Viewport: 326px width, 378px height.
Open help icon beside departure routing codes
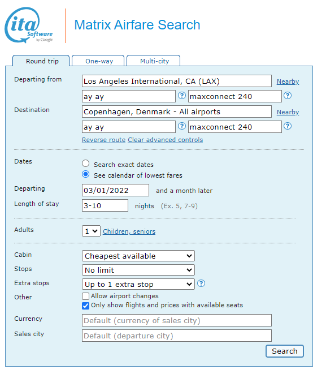coord(182,96)
